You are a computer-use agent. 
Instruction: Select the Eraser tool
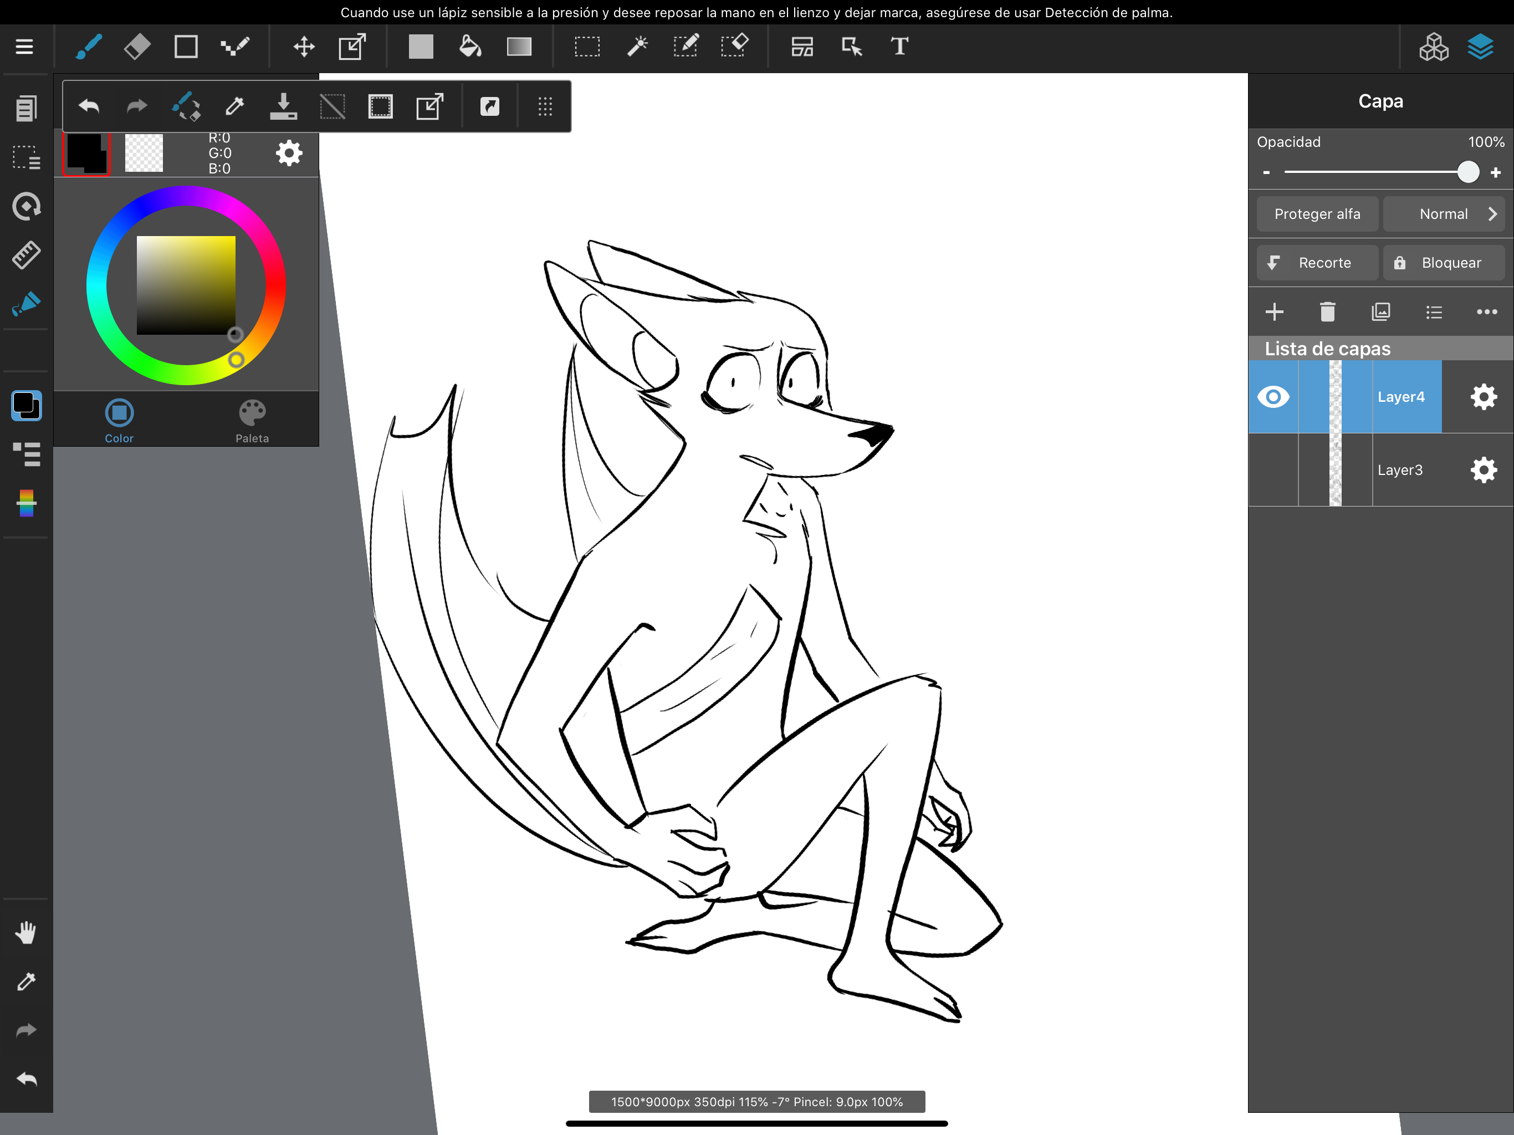click(x=137, y=47)
